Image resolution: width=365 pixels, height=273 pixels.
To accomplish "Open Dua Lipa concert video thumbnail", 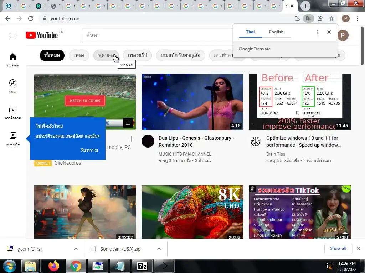I will 192,102.
